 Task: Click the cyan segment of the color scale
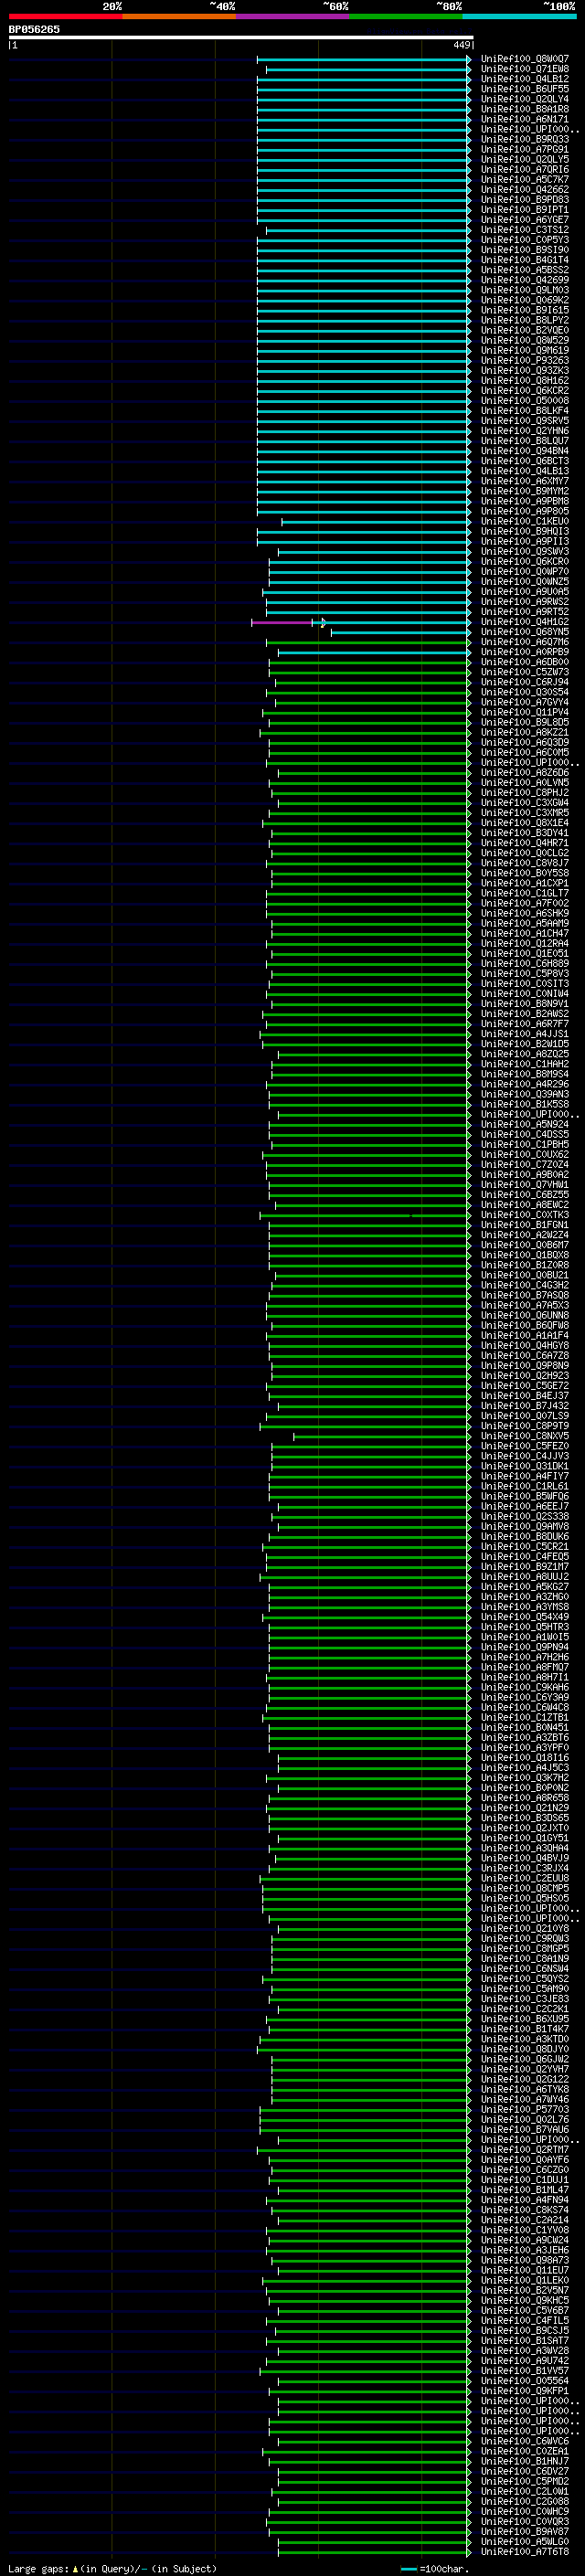tap(519, 16)
